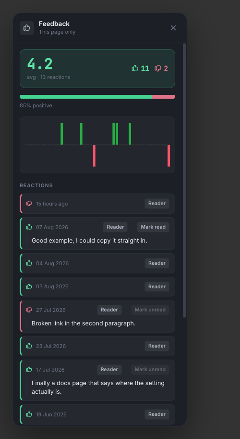Click the thumbs-up icon on the 19 Jun 2026 reaction
The image size is (240, 439).
click(x=29, y=414)
